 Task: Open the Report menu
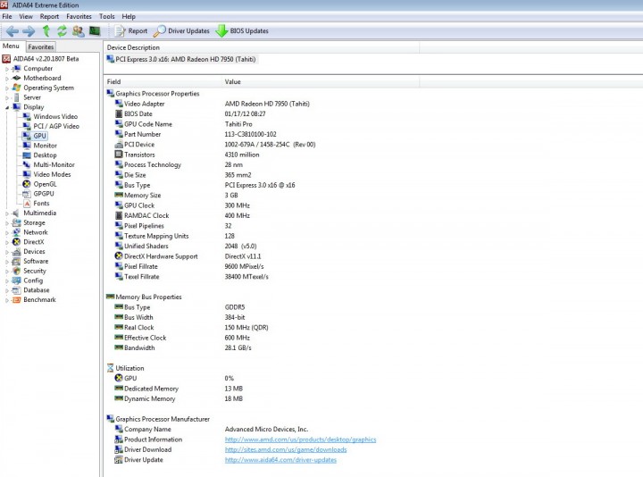coord(49,16)
